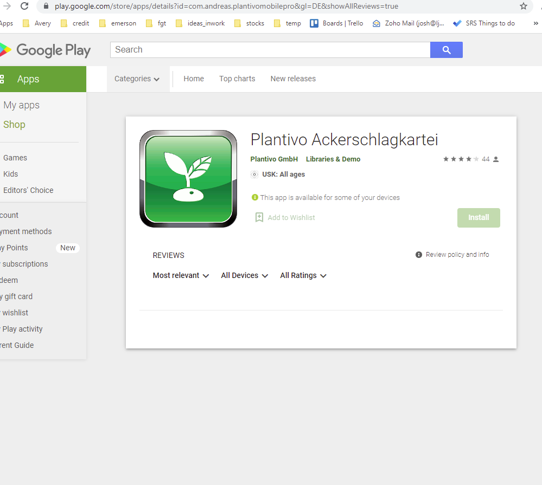This screenshot has width=542, height=485.
Task: Open the Libraries & Demo category link
Action: [x=333, y=159]
